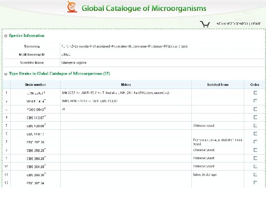Select Order checkbox for CBS 258.28
The width and height of the screenshot is (266, 199).
(255, 150)
